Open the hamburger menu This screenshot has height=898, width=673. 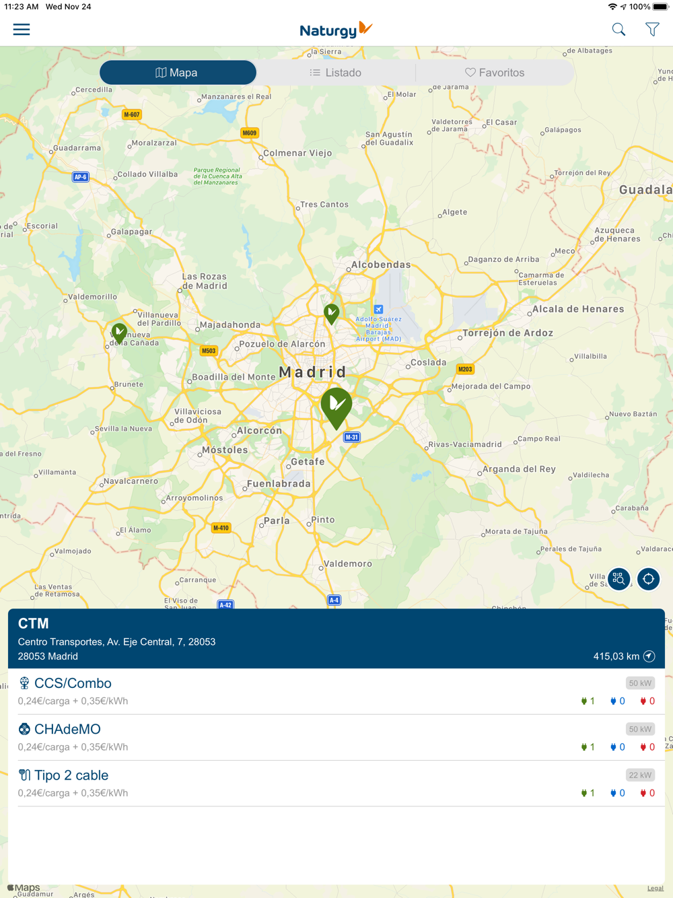22,30
